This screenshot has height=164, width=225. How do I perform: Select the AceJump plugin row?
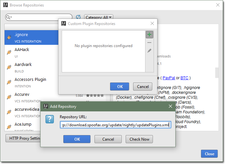[22, 125]
